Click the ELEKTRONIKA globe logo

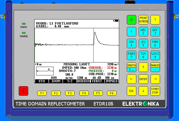pos(145,104)
